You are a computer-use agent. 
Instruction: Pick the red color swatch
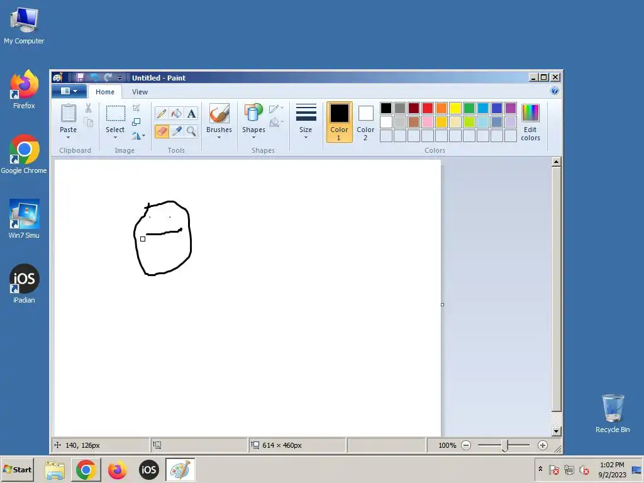point(428,108)
